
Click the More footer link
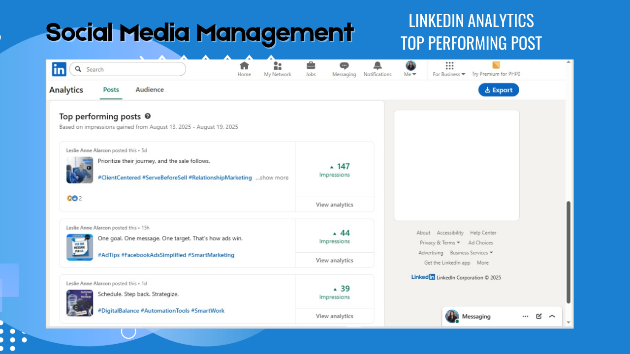[483, 263]
